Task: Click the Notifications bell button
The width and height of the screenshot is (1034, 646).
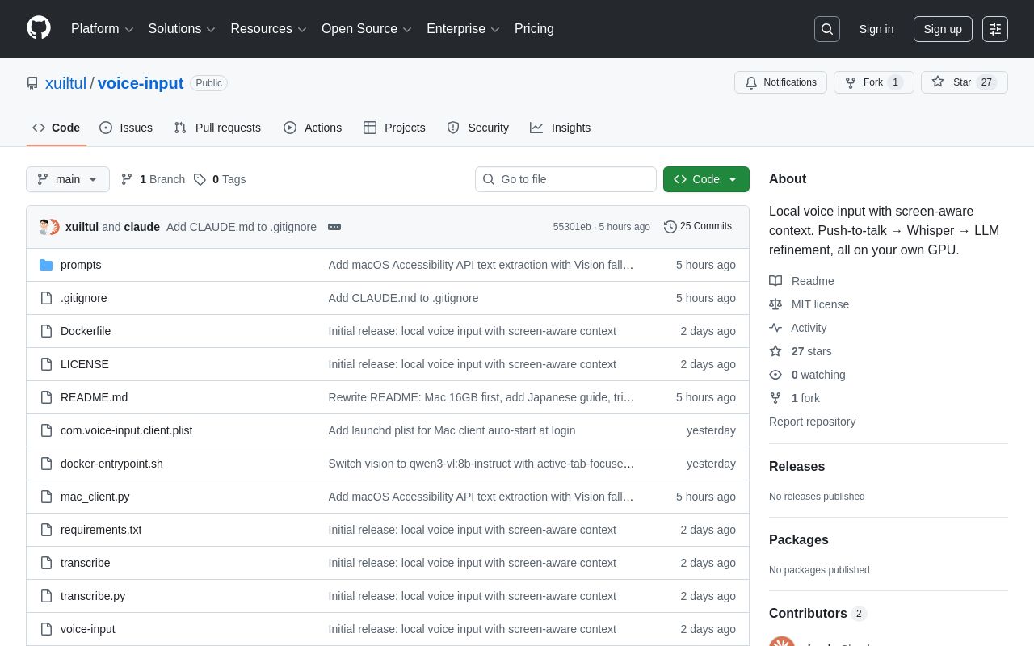Action: click(x=780, y=82)
